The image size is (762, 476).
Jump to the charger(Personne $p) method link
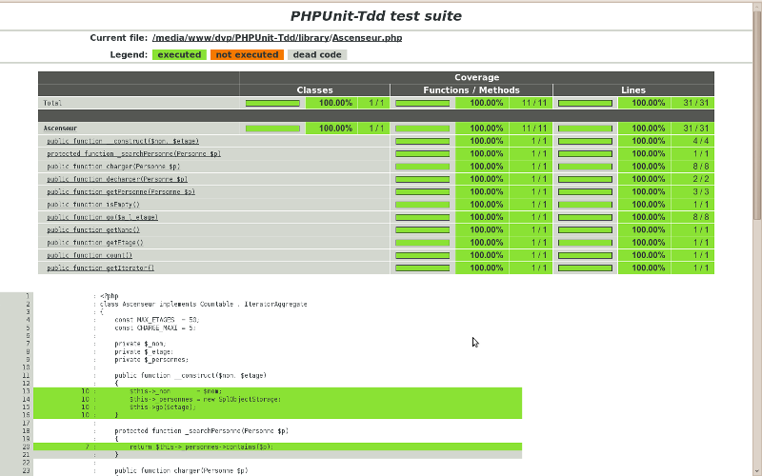click(x=113, y=167)
